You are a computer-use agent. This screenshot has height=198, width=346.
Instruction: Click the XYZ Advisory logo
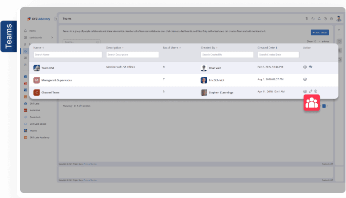point(38,19)
